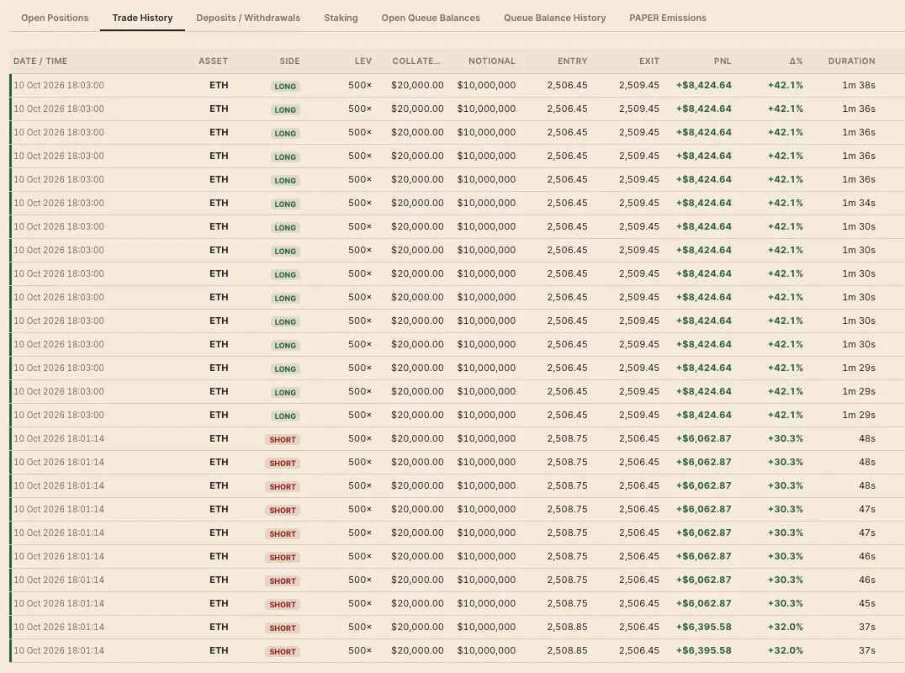This screenshot has height=673, width=905.
Task: Select the Open Queue Balances tab
Action: click(431, 18)
